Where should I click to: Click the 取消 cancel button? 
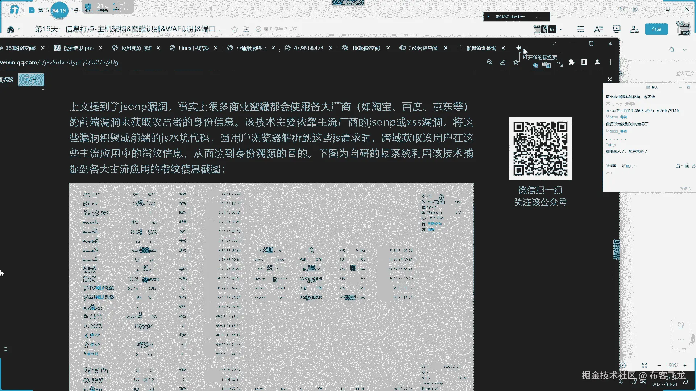31,80
